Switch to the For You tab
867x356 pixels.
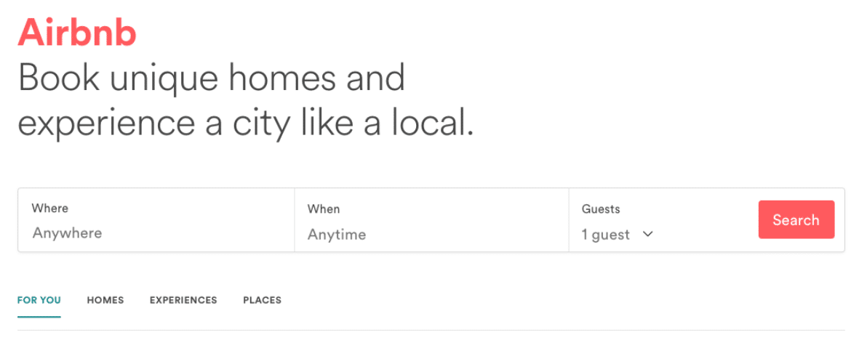click(39, 300)
